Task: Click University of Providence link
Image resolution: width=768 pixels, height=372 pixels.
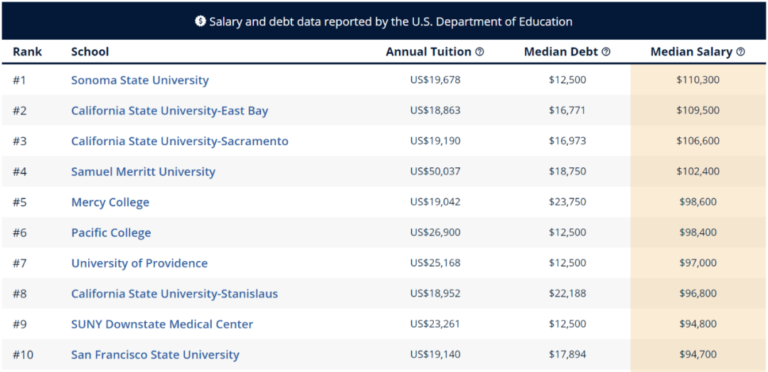Action: [139, 264]
